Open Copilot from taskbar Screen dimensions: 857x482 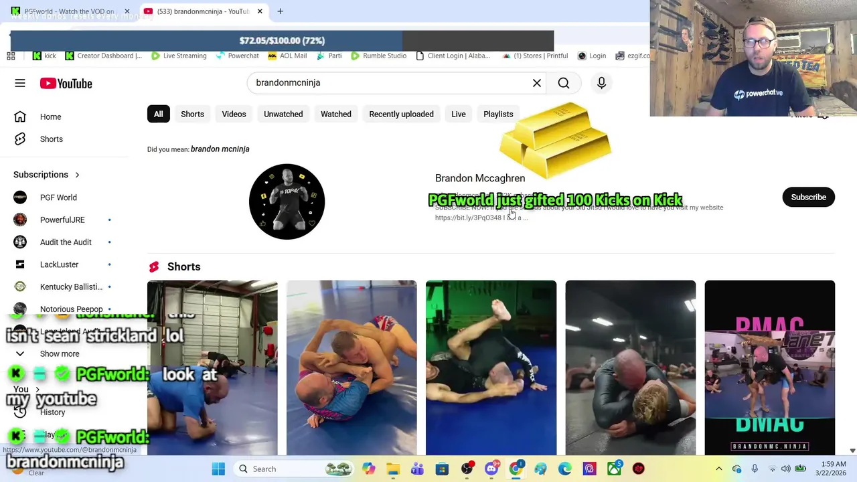coord(368,469)
